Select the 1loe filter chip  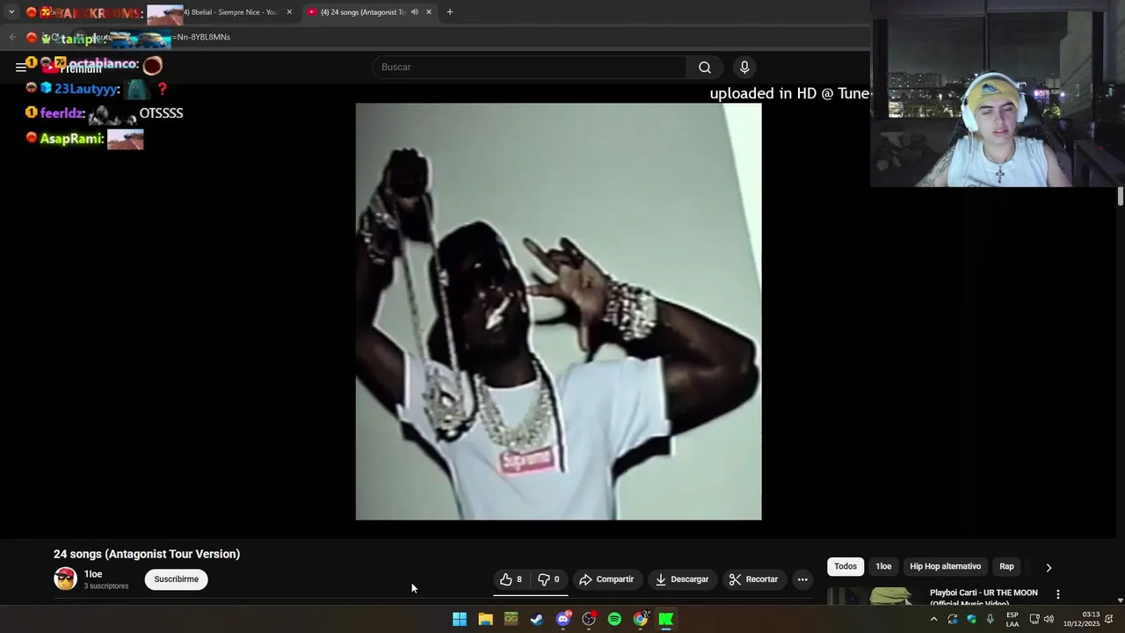coord(883,566)
